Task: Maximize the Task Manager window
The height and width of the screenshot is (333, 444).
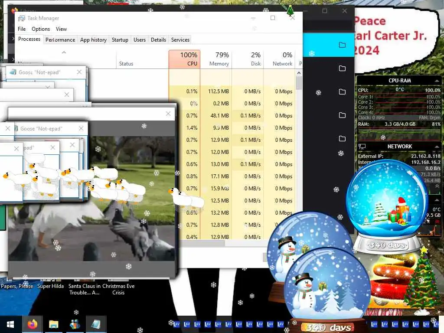Action: 273,18
